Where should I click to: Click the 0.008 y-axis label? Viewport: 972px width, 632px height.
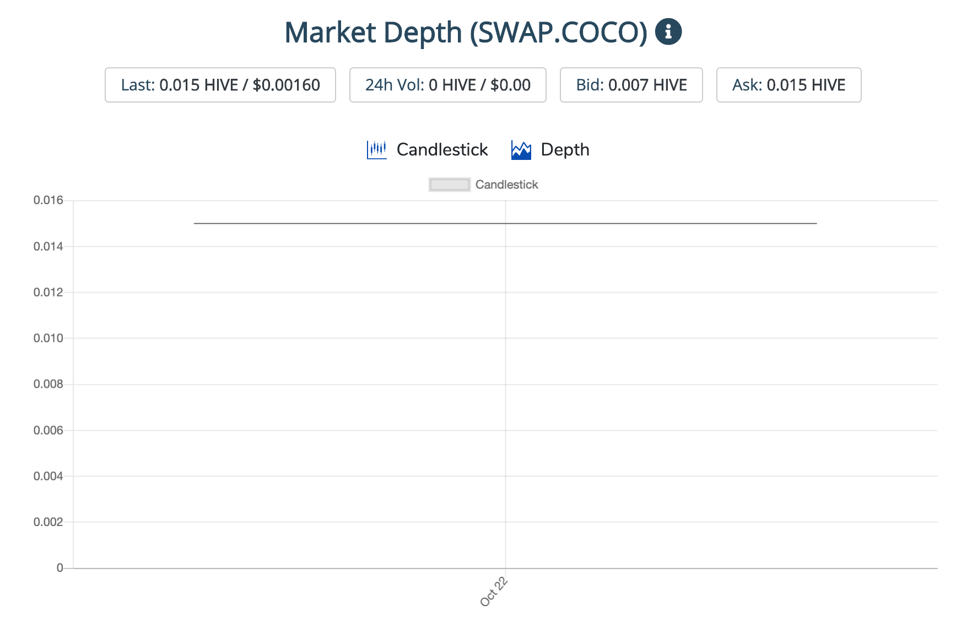coord(48,384)
